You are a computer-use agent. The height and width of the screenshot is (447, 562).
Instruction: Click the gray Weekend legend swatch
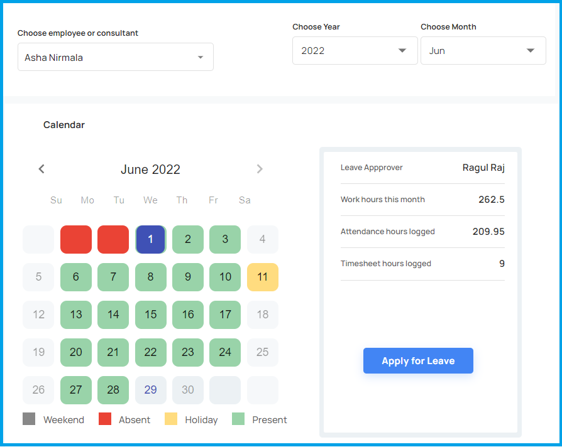tap(29, 419)
